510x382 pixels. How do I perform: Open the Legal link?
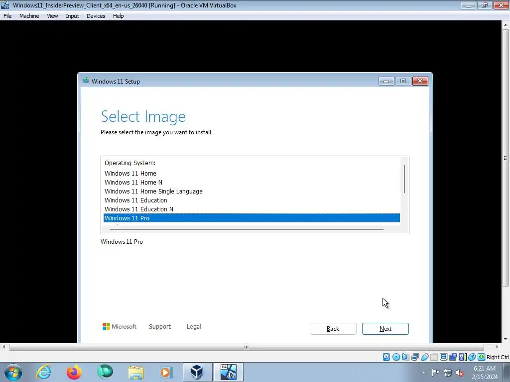[x=194, y=326]
